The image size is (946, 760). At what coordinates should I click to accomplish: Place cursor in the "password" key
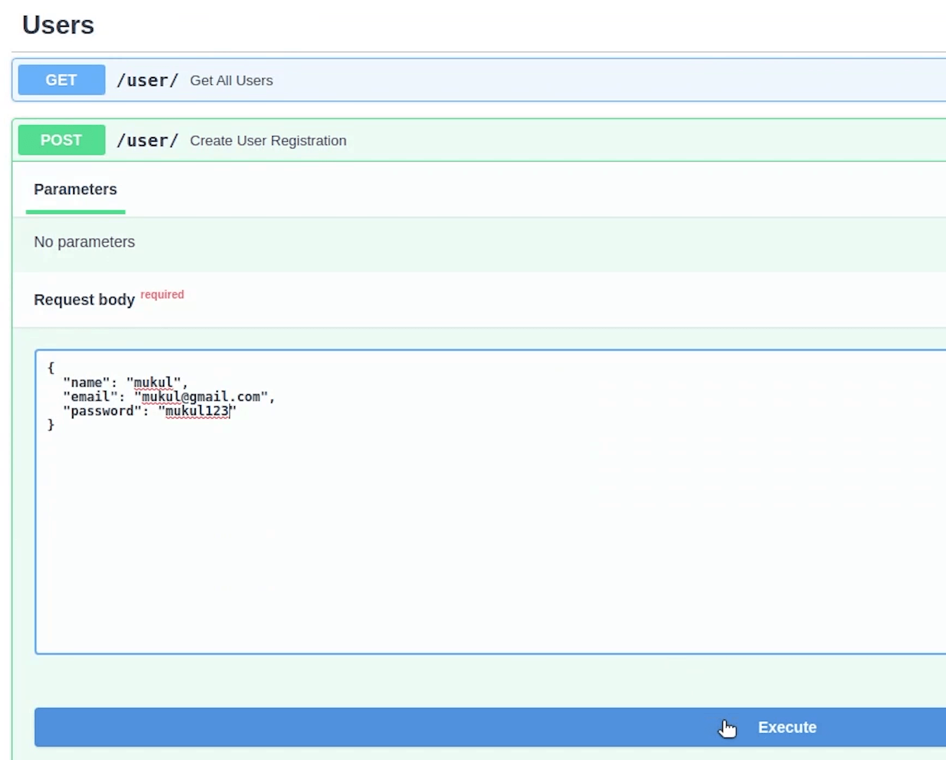click(102, 411)
